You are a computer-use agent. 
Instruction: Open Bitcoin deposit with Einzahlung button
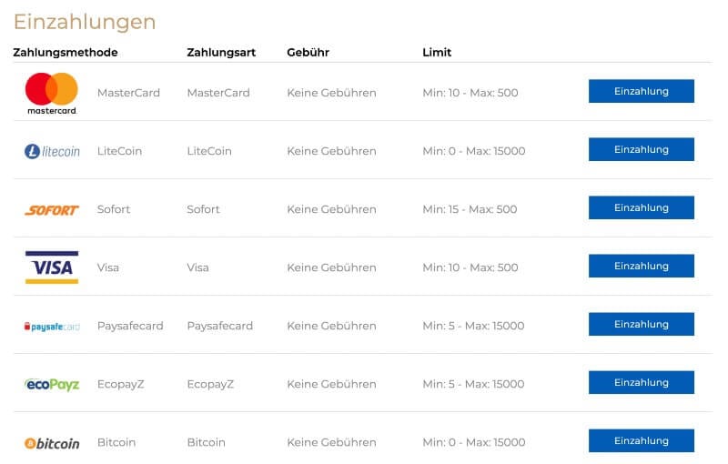coord(641,441)
